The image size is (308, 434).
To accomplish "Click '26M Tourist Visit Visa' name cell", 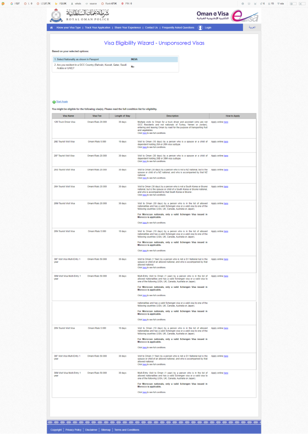I will pos(64,203).
